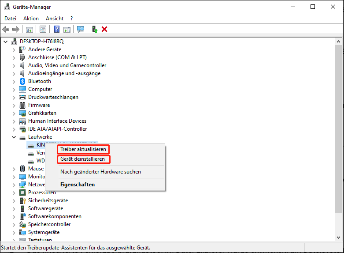Expand the IDE ATA/ATAPI-Controller arrow
The width and height of the screenshot is (344, 253).
tap(14, 129)
